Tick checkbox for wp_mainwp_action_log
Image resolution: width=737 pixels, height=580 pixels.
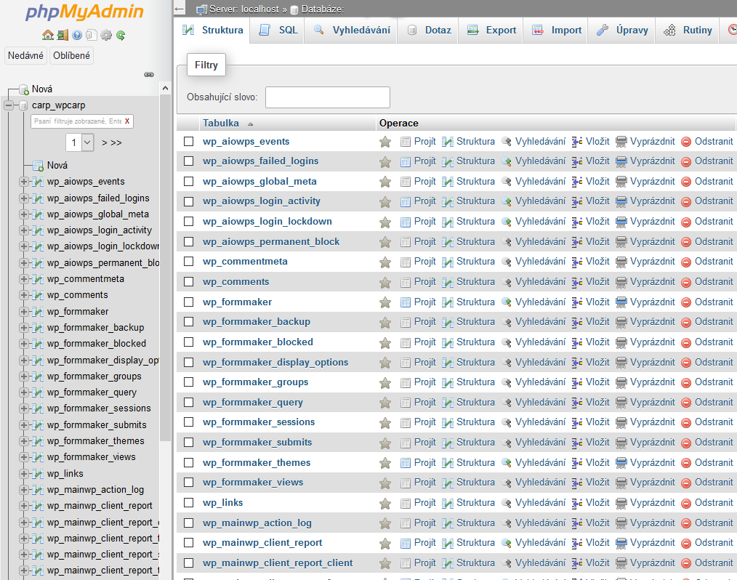188,523
